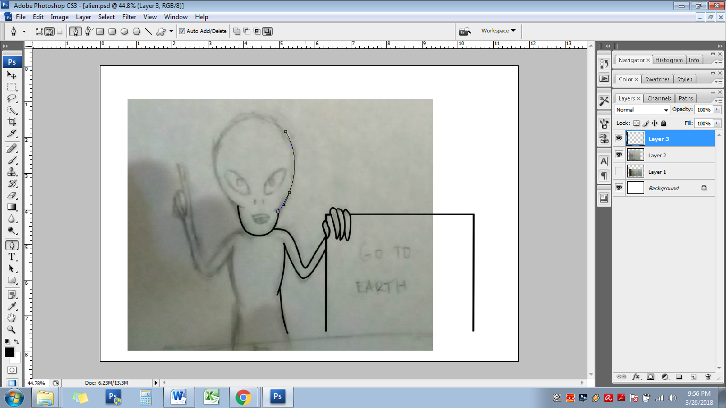This screenshot has width=726, height=408.
Task: Open the tool preset picker arrow
Action: 24,31
